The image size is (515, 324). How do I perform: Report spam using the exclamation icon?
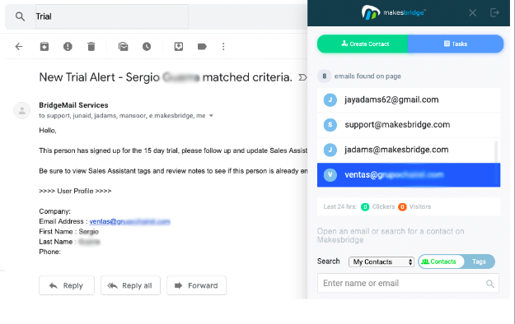click(68, 47)
